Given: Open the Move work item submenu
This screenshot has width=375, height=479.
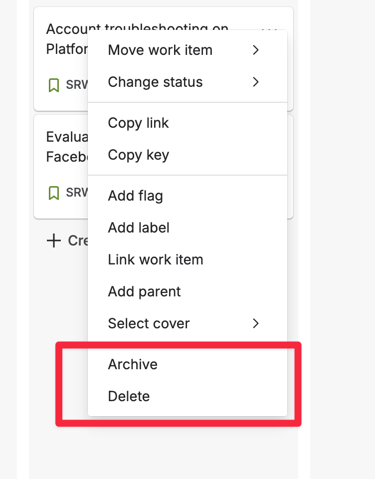Looking at the screenshot, I should click(187, 50).
